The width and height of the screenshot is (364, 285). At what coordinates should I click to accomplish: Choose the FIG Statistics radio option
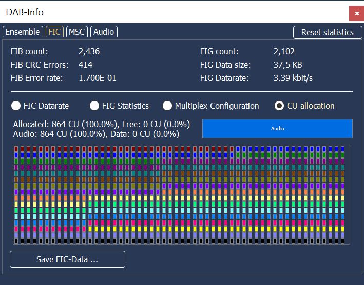(x=94, y=106)
